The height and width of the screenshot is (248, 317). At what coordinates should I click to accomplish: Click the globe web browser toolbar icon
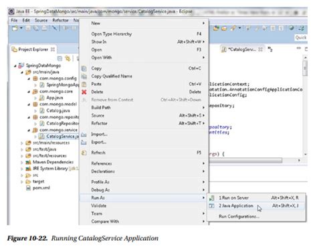pos(292,28)
